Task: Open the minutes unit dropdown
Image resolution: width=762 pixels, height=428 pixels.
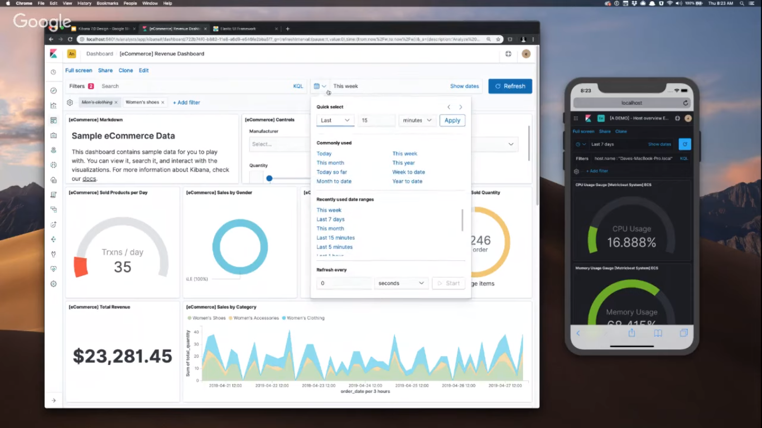Action: point(417,120)
